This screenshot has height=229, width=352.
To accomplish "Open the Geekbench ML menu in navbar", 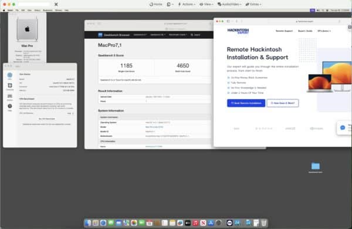I will 158,35.
